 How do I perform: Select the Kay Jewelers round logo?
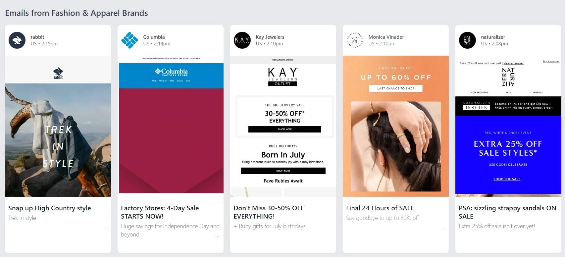click(242, 40)
